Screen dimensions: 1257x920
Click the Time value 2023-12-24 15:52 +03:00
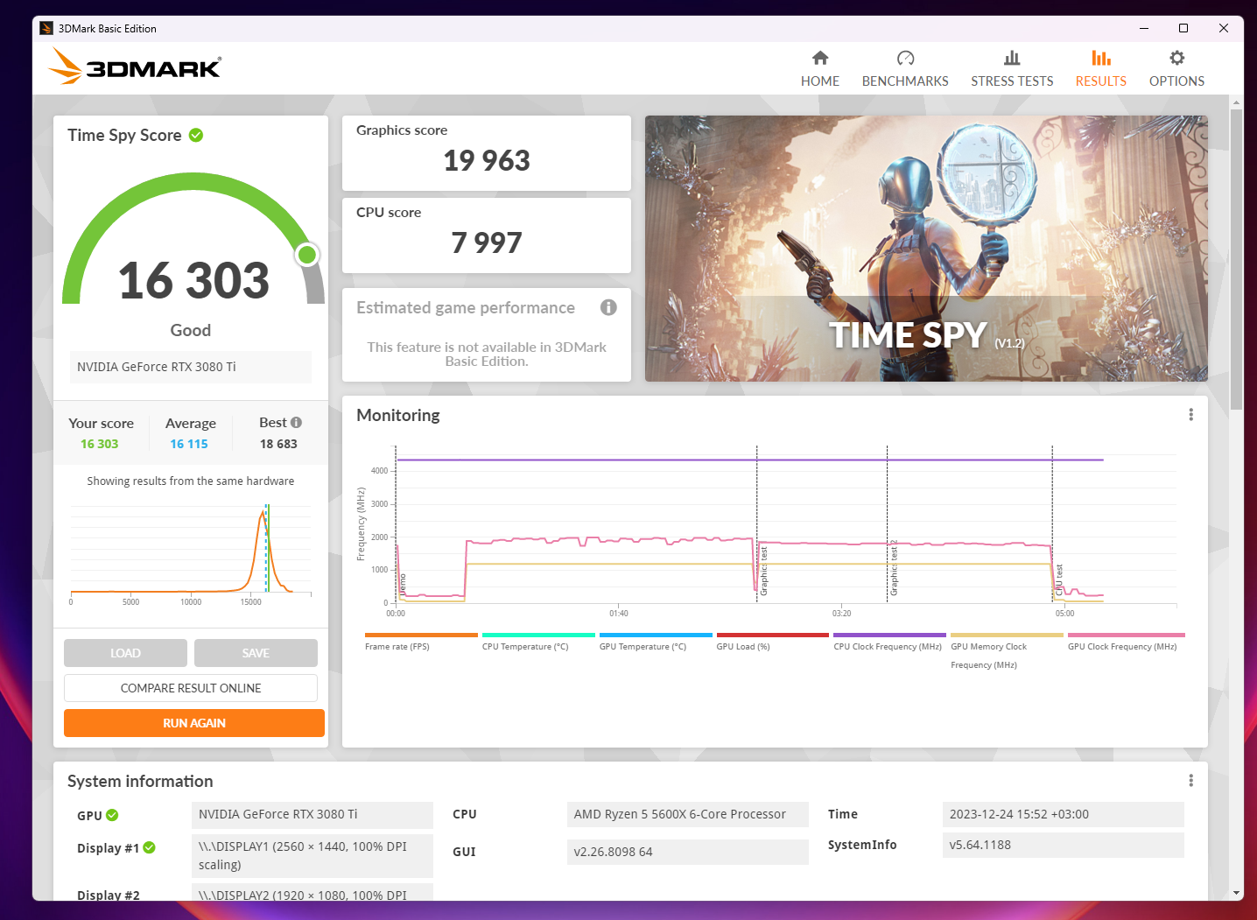(1064, 814)
